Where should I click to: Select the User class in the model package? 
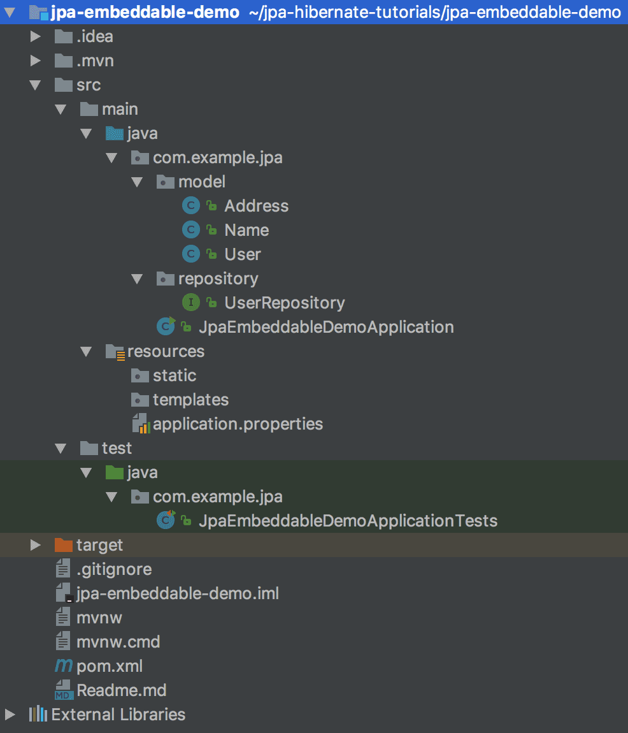pos(243,254)
